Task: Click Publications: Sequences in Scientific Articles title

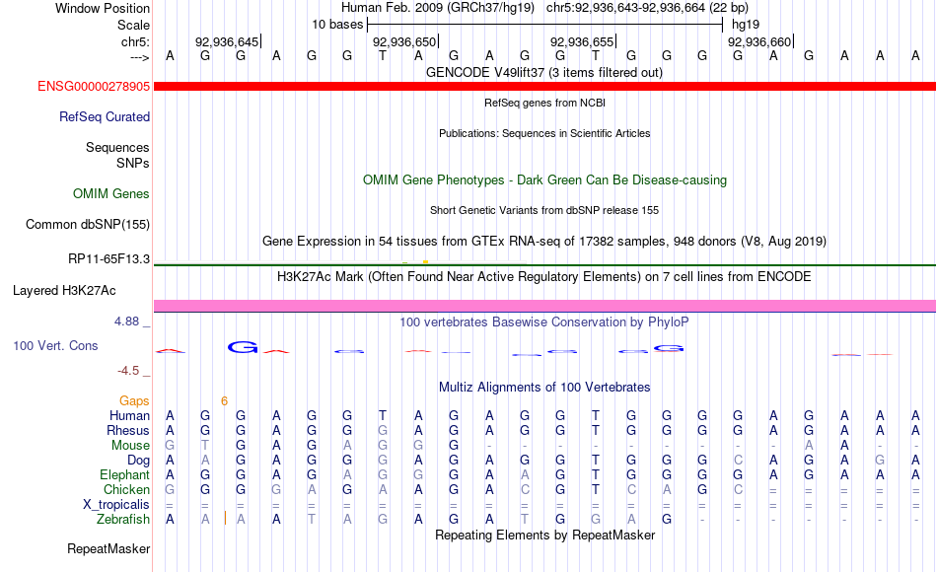Action: (x=544, y=133)
